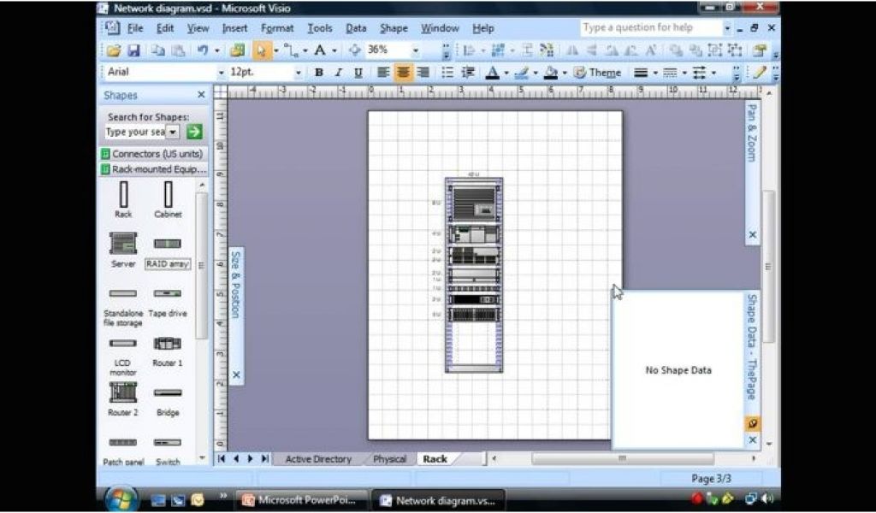Click the Ungroup shapes icon
Image resolution: width=876 pixels, height=513 pixels.
(x=735, y=50)
